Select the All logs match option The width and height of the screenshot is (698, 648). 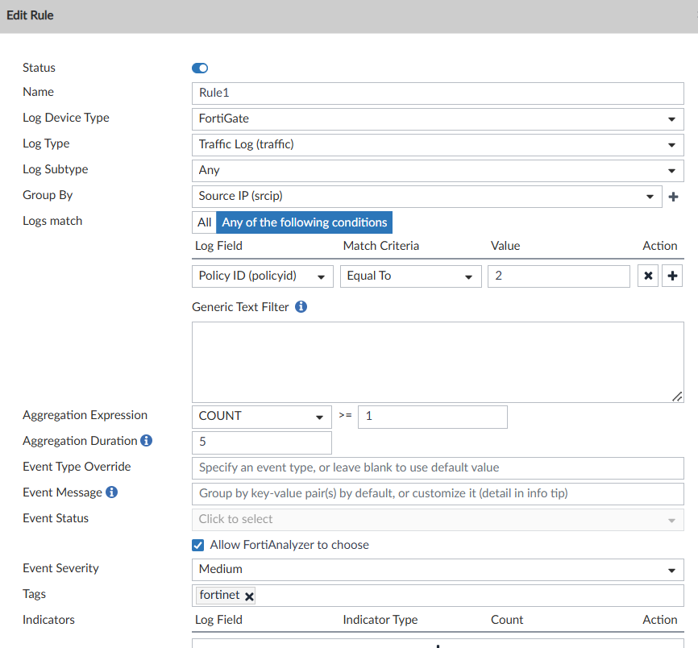(204, 222)
